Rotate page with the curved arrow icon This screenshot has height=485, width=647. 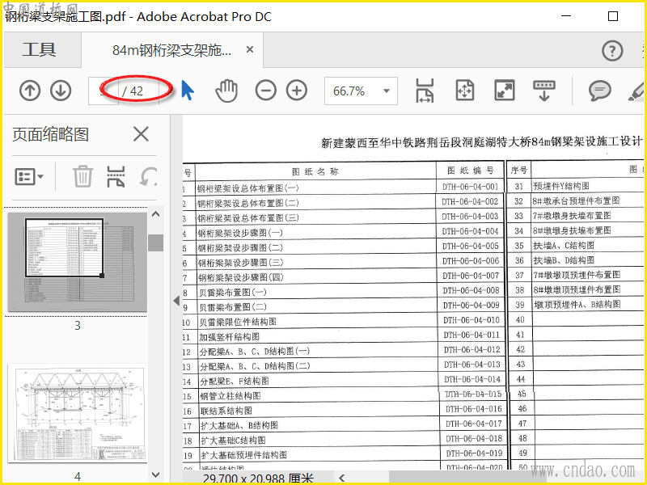click(149, 176)
